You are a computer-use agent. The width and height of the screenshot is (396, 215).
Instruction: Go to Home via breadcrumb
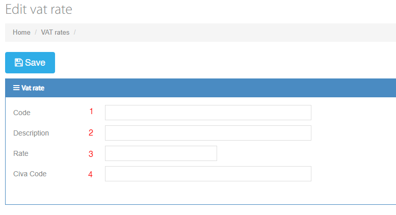click(x=21, y=33)
